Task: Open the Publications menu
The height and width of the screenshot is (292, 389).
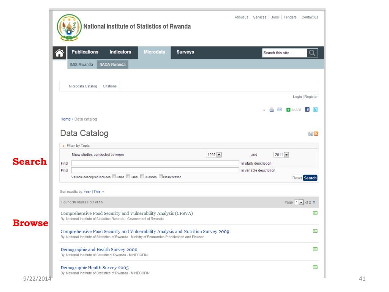Action: pyautogui.click(x=85, y=52)
